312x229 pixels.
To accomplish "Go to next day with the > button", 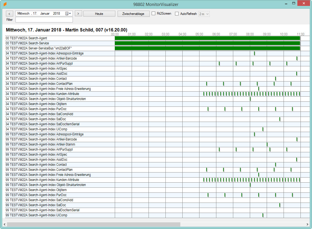I will 78,13.
